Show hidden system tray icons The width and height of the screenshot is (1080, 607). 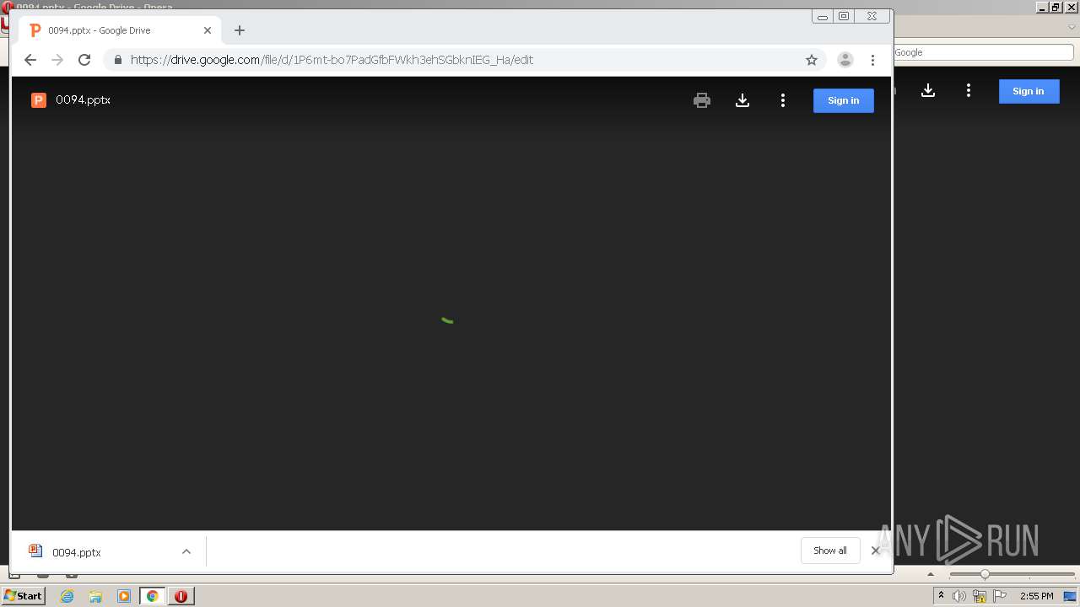point(941,596)
